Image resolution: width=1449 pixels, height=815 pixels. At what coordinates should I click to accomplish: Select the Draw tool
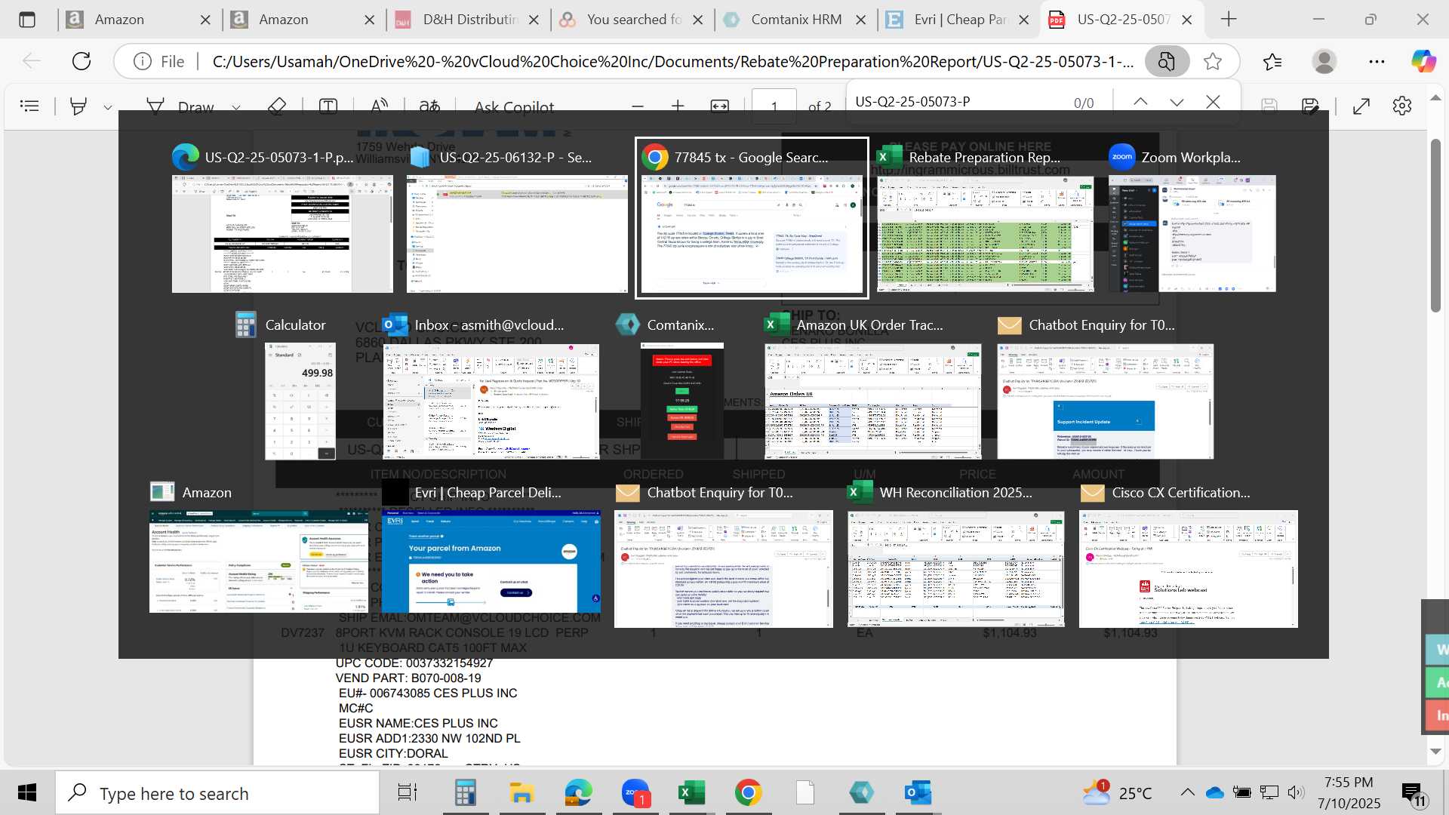(x=181, y=107)
